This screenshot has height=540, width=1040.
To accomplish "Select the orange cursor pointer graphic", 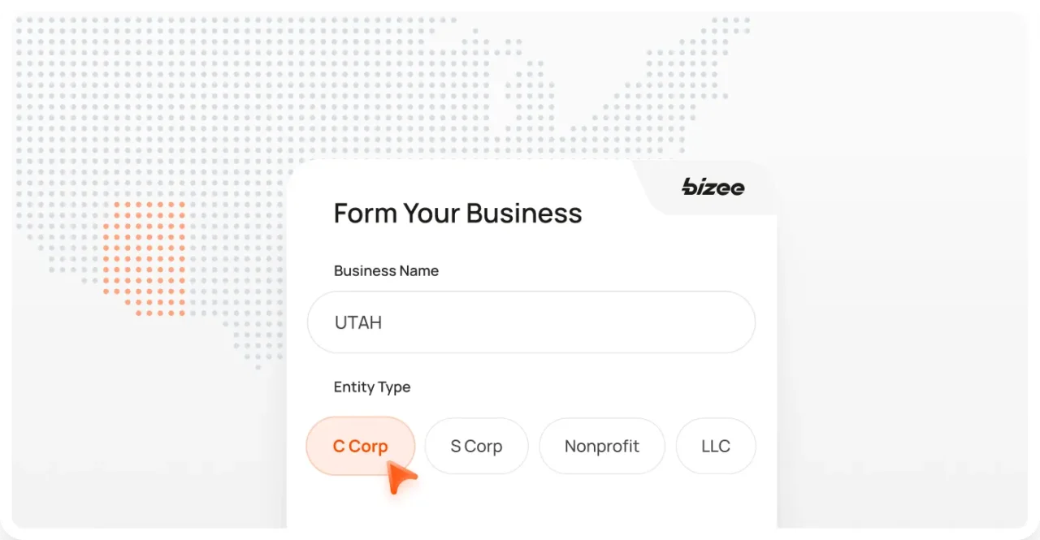I will pos(400,479).
